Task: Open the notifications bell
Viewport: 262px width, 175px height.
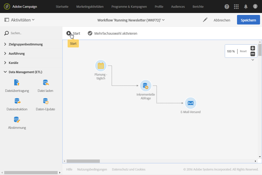Action: point(246,6)
